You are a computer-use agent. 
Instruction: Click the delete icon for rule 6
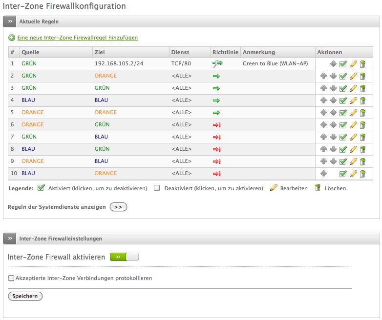(362, 125)
